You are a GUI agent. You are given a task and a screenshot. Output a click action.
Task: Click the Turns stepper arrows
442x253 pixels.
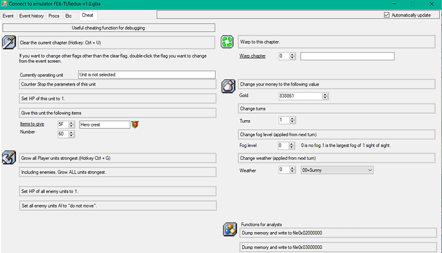(x=293, y=120)
